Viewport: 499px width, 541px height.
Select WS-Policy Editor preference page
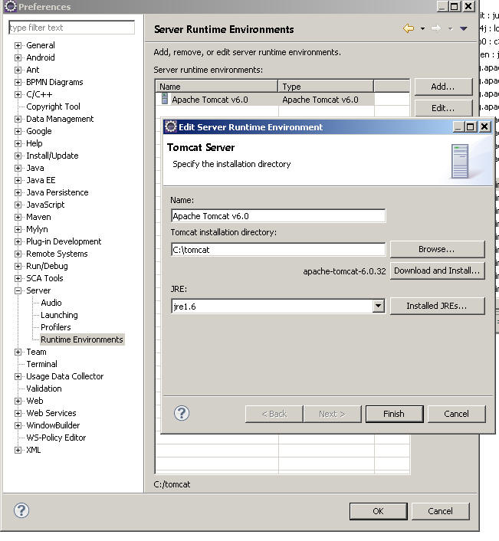tap(56, 438)
